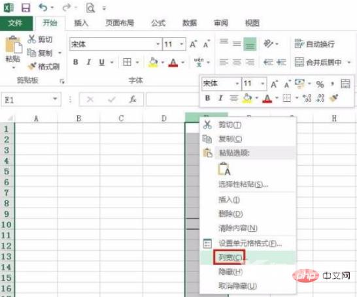Open the ribbon borders dropdown arrow
Screen dimensions: 357x297
click(x=137, y=62)
